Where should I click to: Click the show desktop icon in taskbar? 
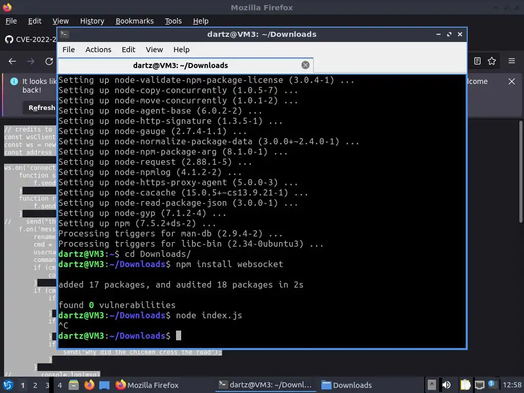[104, 385]
